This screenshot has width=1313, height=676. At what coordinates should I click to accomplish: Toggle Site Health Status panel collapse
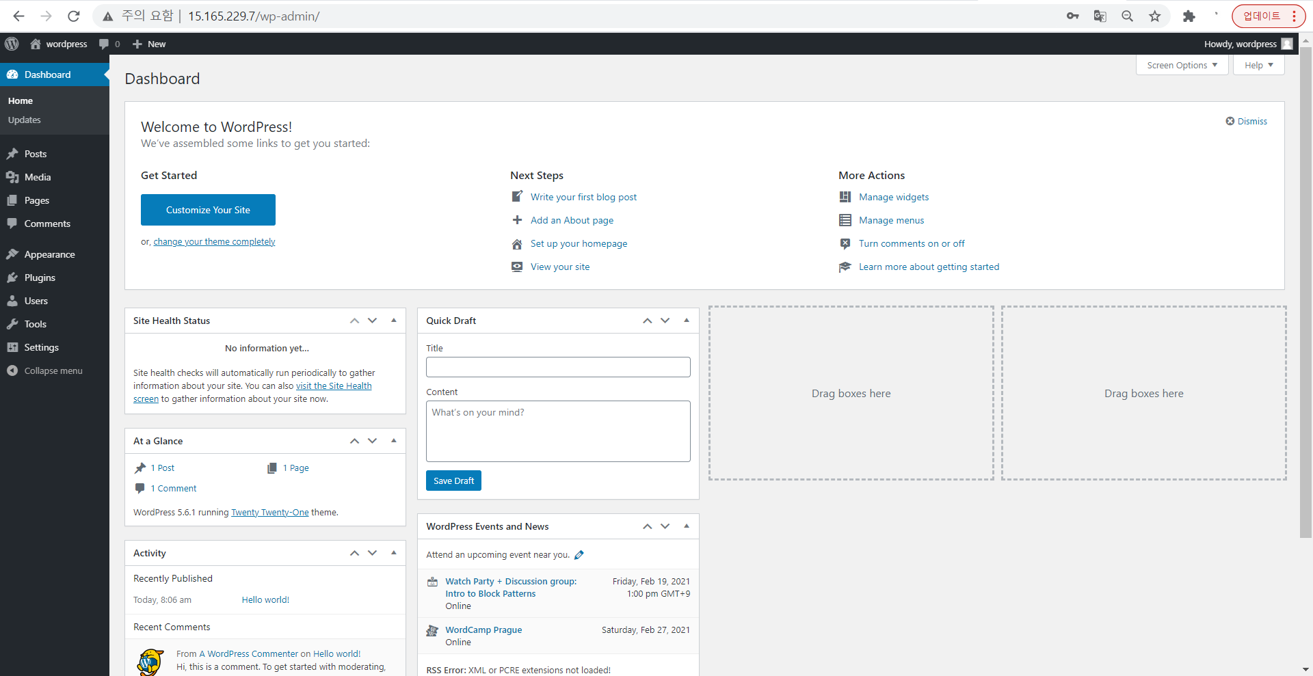tap(394, 321)
